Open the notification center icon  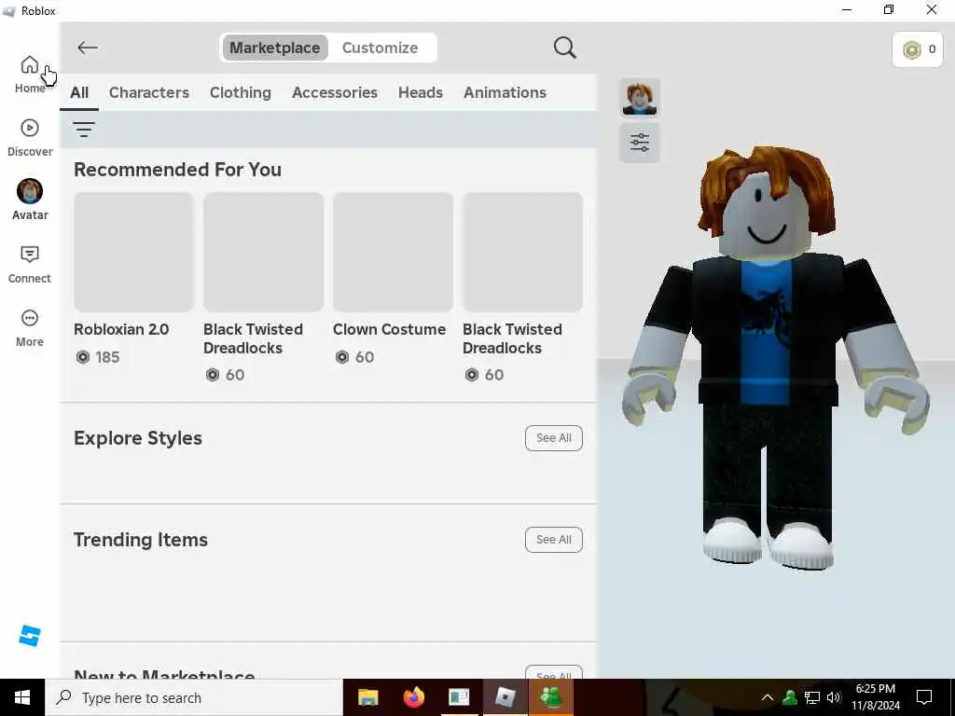pyautogui.click(x=924, y=697)
